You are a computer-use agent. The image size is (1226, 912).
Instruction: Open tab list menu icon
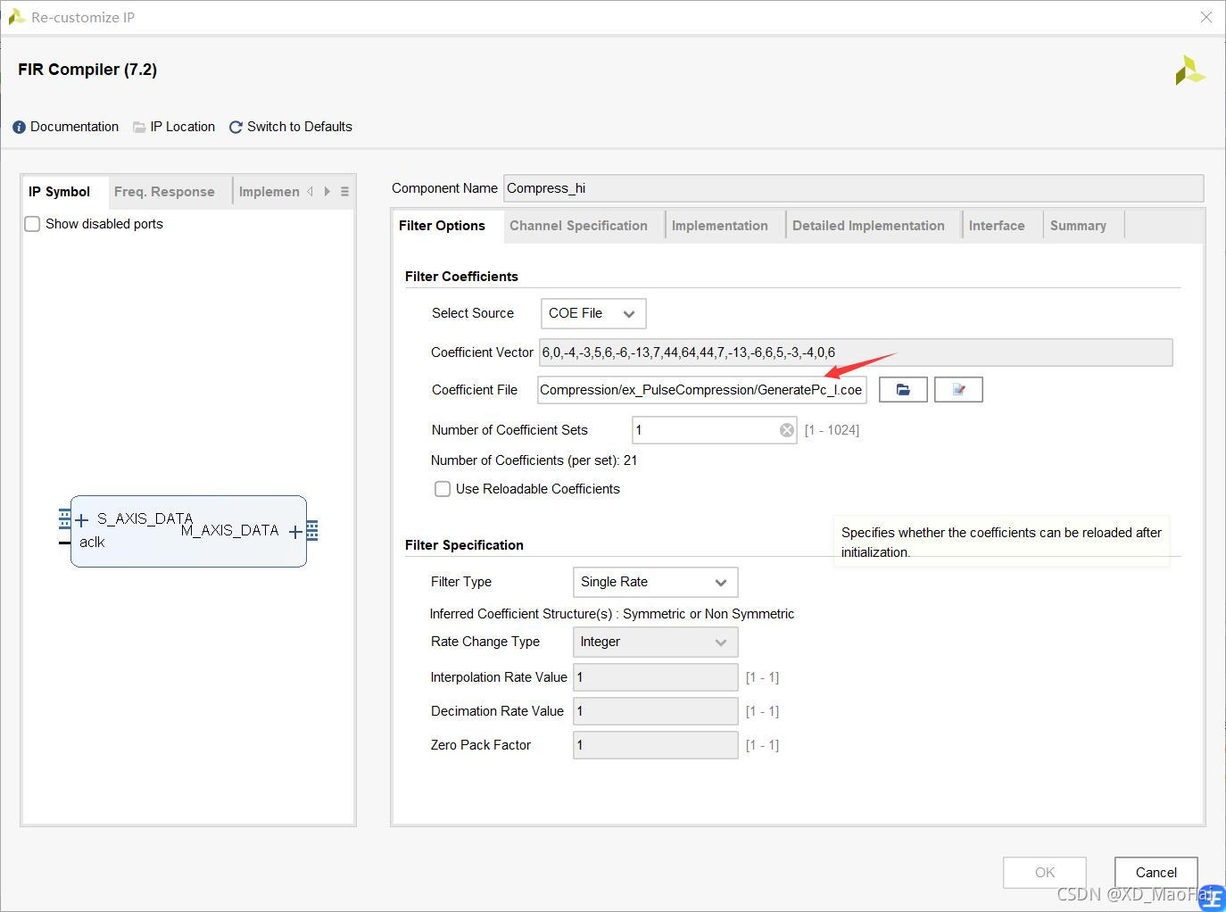point(344,192)
